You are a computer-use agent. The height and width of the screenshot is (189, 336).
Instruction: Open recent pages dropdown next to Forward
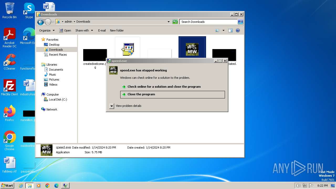click(53, 22)
